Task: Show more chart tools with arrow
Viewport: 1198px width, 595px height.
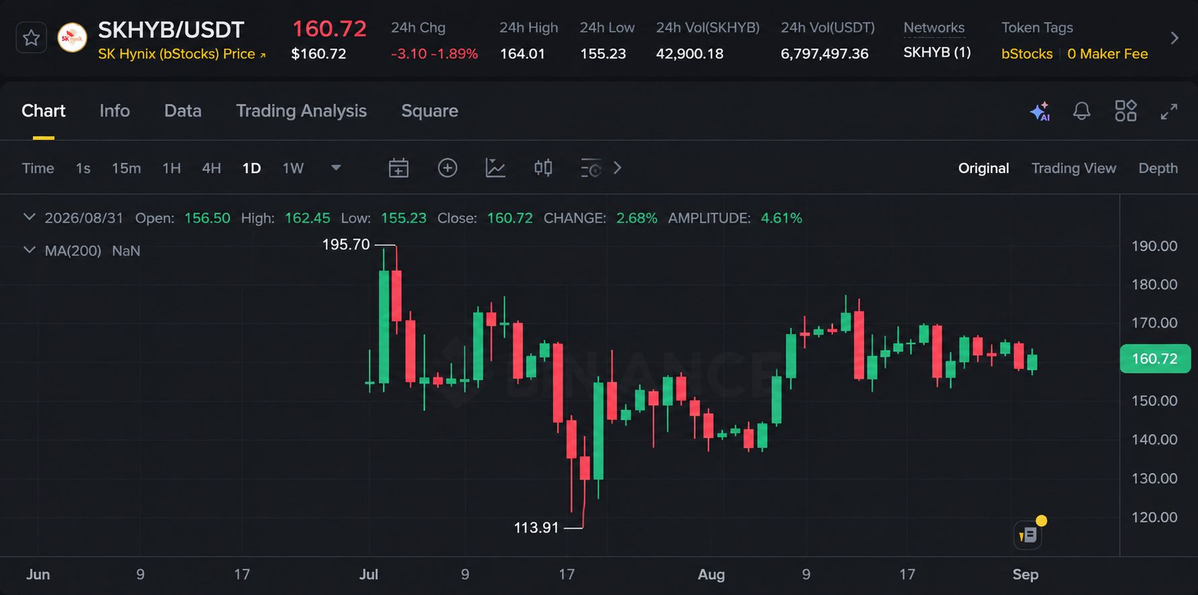Action: click(x=617, y=168)
